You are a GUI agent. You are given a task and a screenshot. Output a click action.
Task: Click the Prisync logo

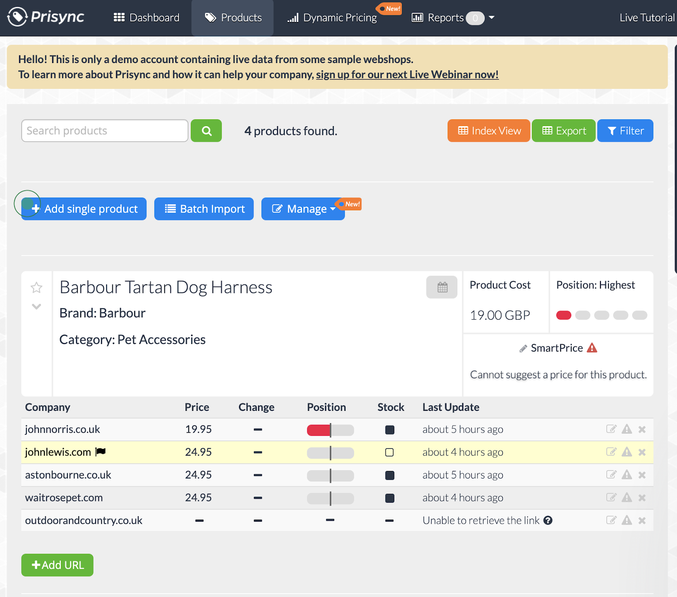coord(46,17)
